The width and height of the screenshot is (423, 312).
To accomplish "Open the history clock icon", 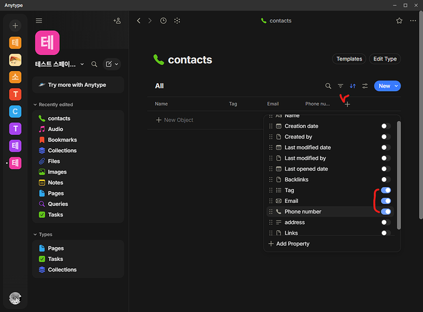I will (x=163, y=21).
